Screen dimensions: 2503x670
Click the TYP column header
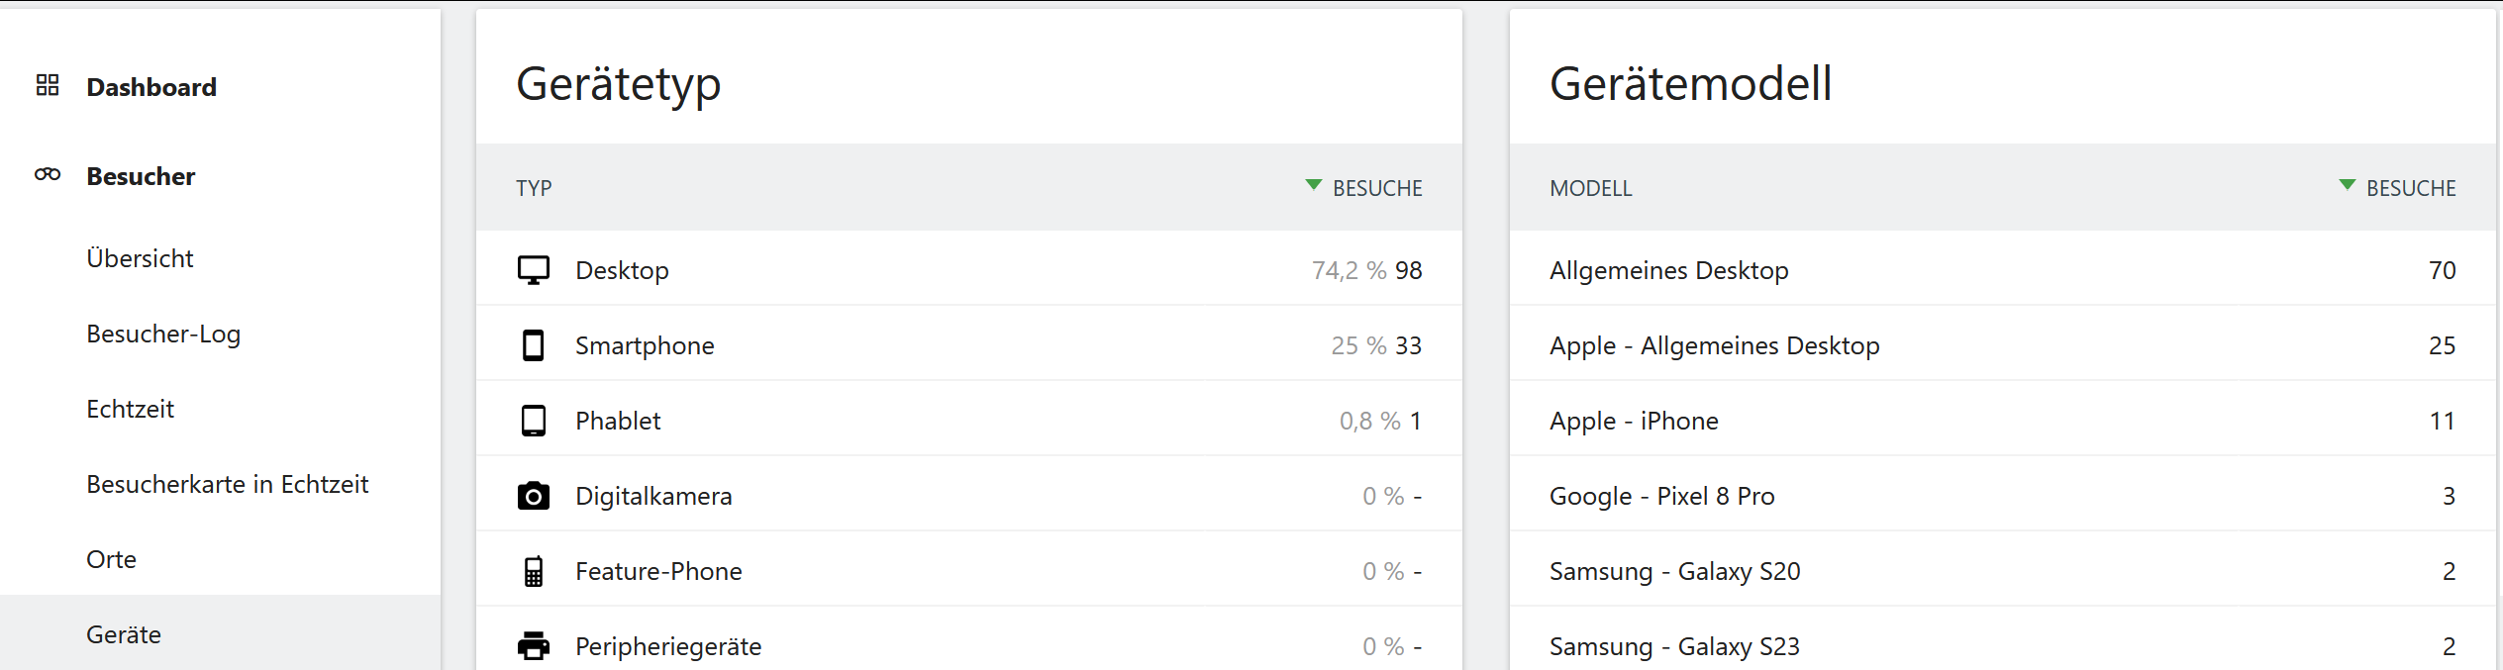[x=534, y=188]
